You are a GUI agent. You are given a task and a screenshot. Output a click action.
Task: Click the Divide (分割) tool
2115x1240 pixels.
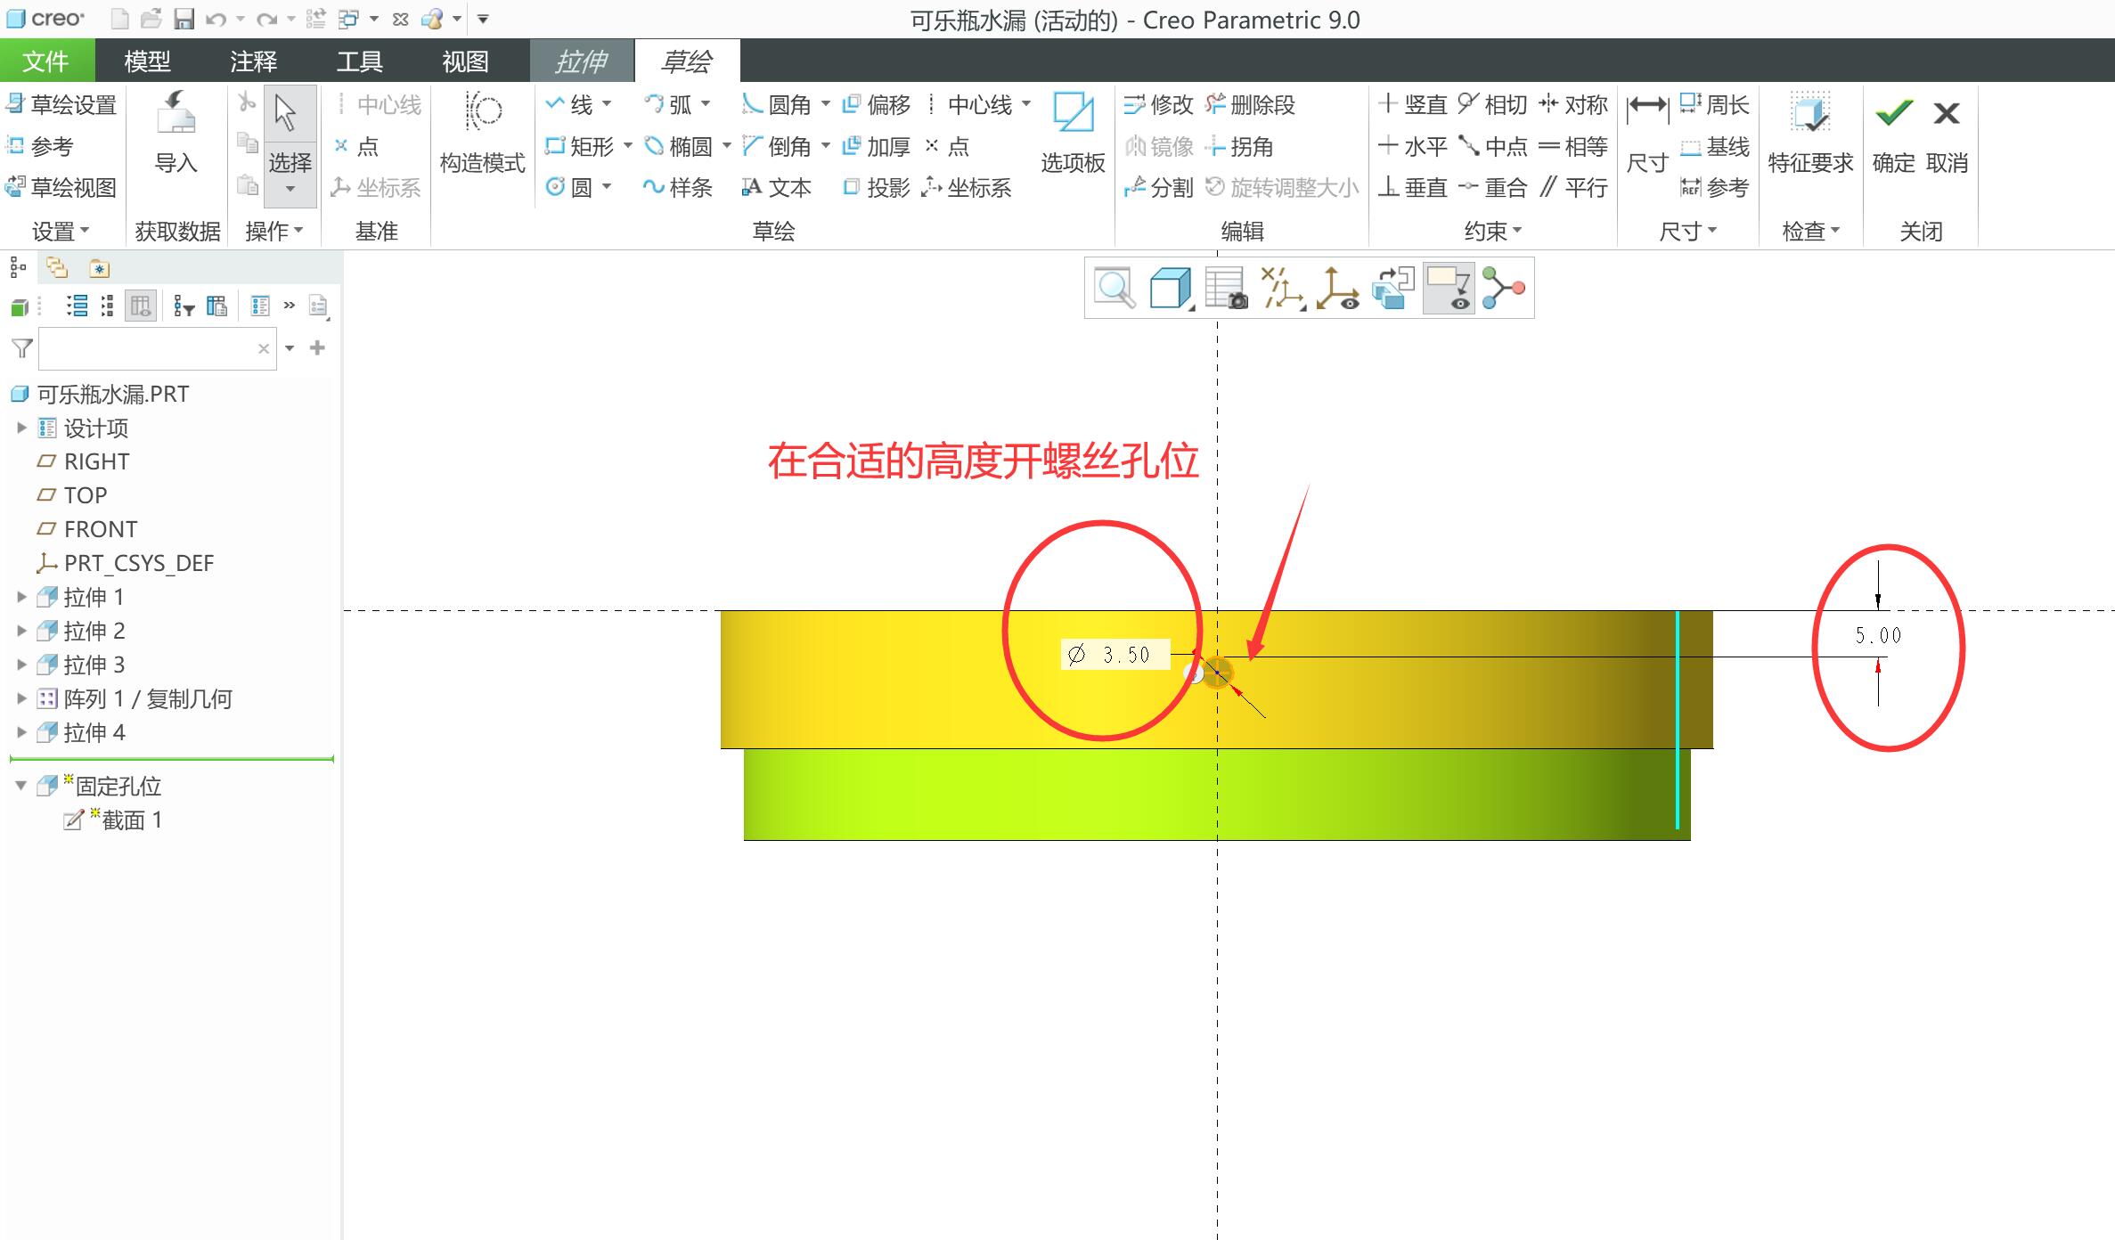[x=1158, y=187]
